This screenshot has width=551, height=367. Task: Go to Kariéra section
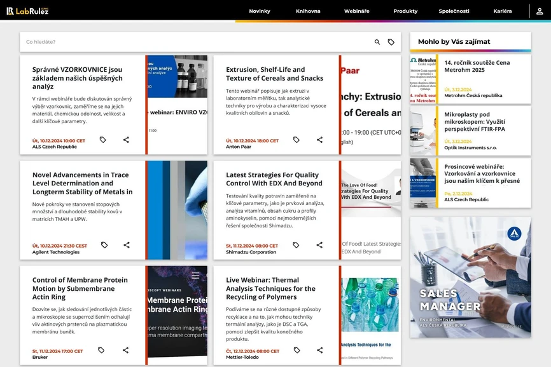[503, 11]
